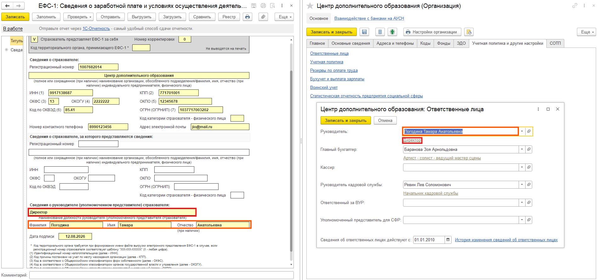Open Кассир field's open-record icon
This screenshot has height=280, width=598.
[x=529, y=167]
